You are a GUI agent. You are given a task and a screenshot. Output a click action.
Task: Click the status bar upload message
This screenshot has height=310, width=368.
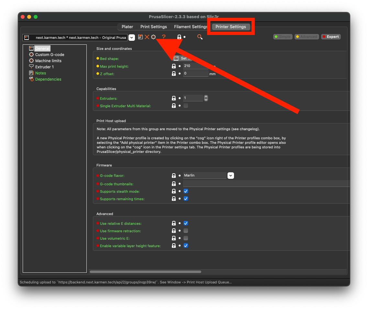(x=126, y=282)
